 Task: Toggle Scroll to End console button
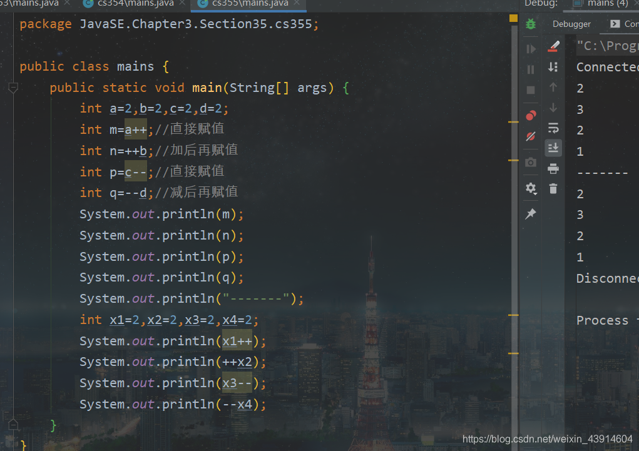click(553, 148)
